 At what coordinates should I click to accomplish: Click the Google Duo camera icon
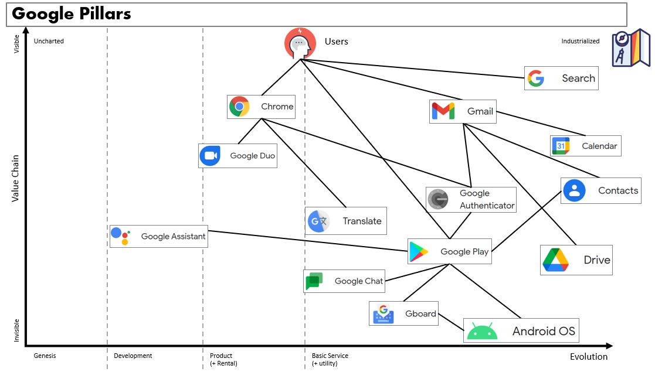tap(210, 156)
